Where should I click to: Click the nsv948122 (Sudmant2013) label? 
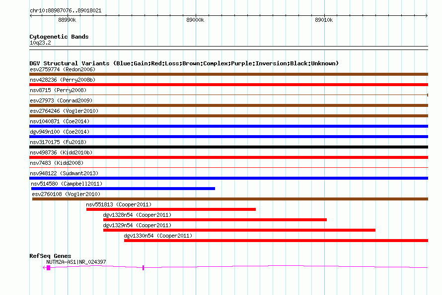pyautogui.click(x=64, y=173)
